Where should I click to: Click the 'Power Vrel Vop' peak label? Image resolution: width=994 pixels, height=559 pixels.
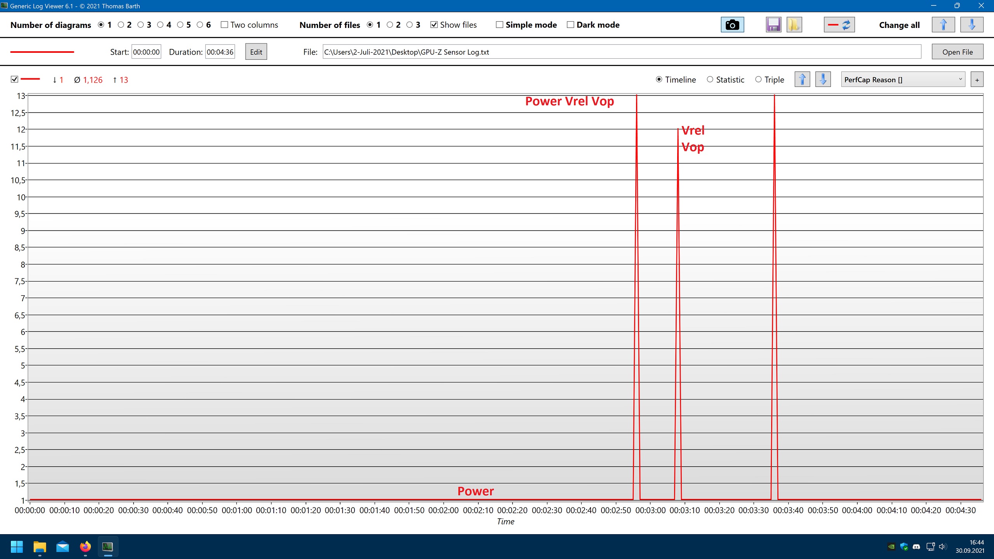click(x=570, y=101)
